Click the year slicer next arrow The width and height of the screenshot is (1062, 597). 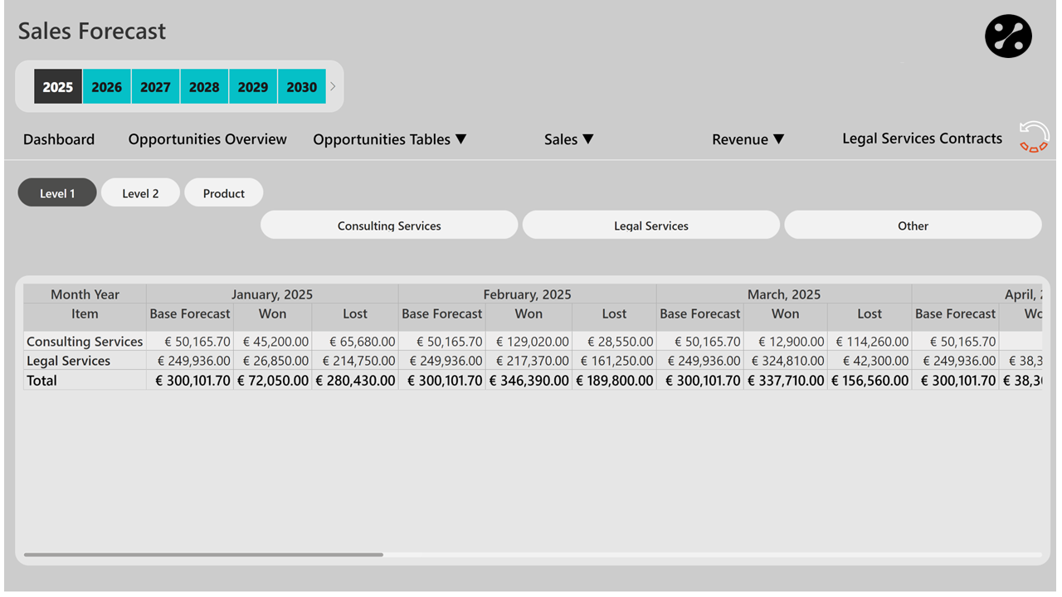333,86
